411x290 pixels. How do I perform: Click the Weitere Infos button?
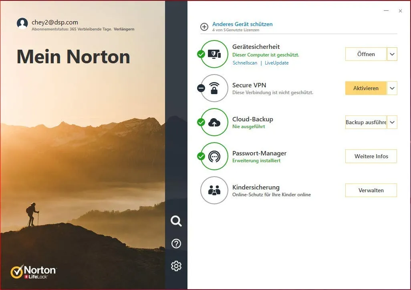tap(371, 156)
